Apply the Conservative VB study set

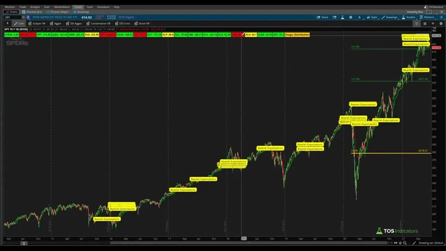click(x=98, y=24)
